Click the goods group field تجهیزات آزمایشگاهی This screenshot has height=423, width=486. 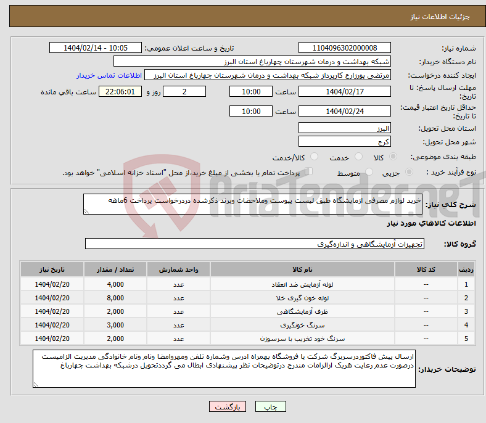[255, 244]
